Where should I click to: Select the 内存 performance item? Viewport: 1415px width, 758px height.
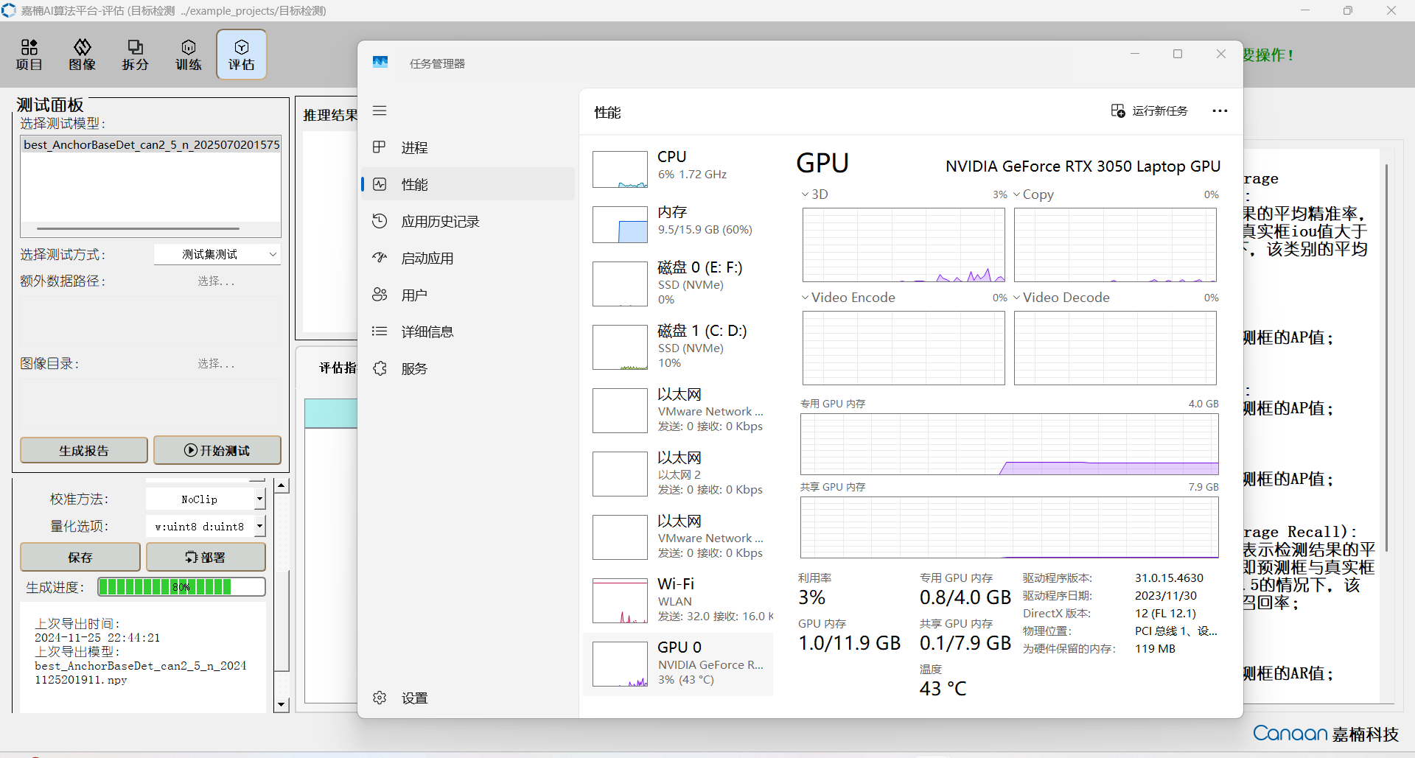tap(678, 223)
